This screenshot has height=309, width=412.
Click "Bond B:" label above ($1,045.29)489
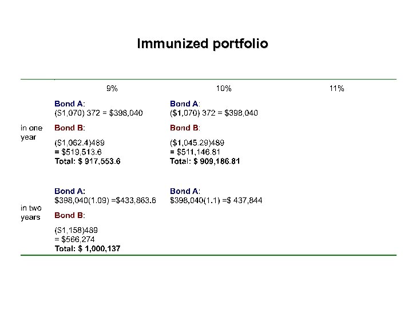point(185,128)
